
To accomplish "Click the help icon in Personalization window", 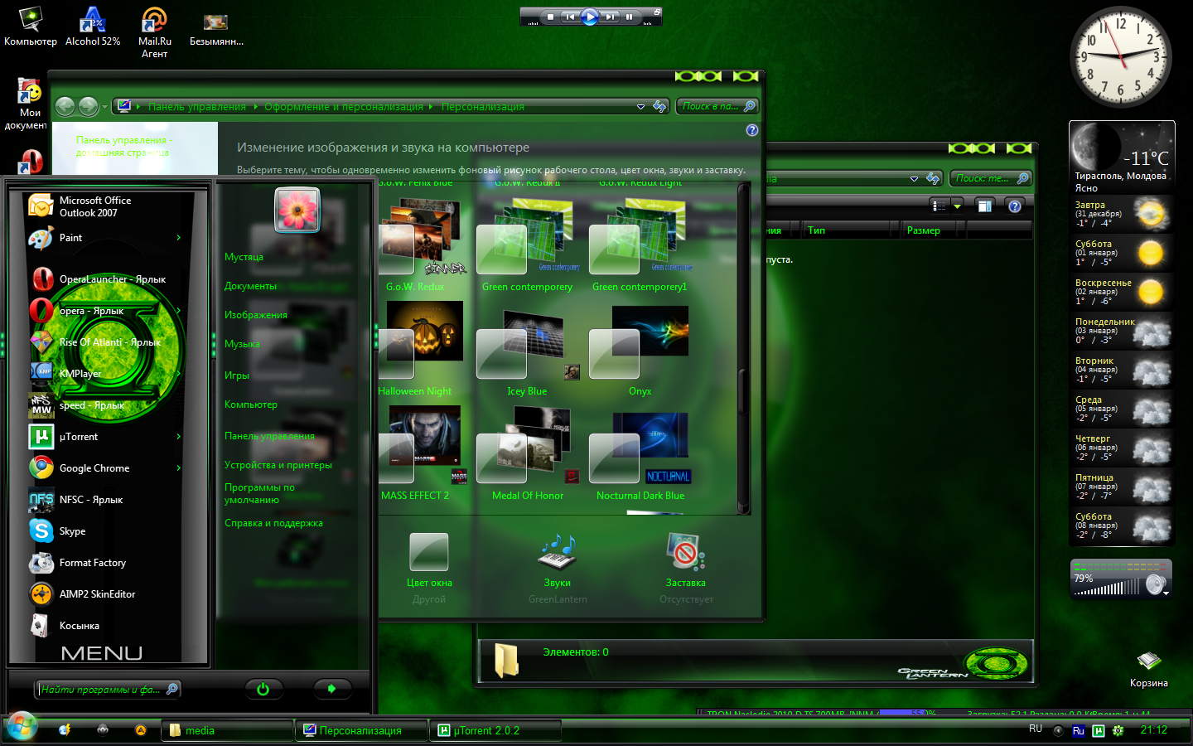I will tap(751, 130).
